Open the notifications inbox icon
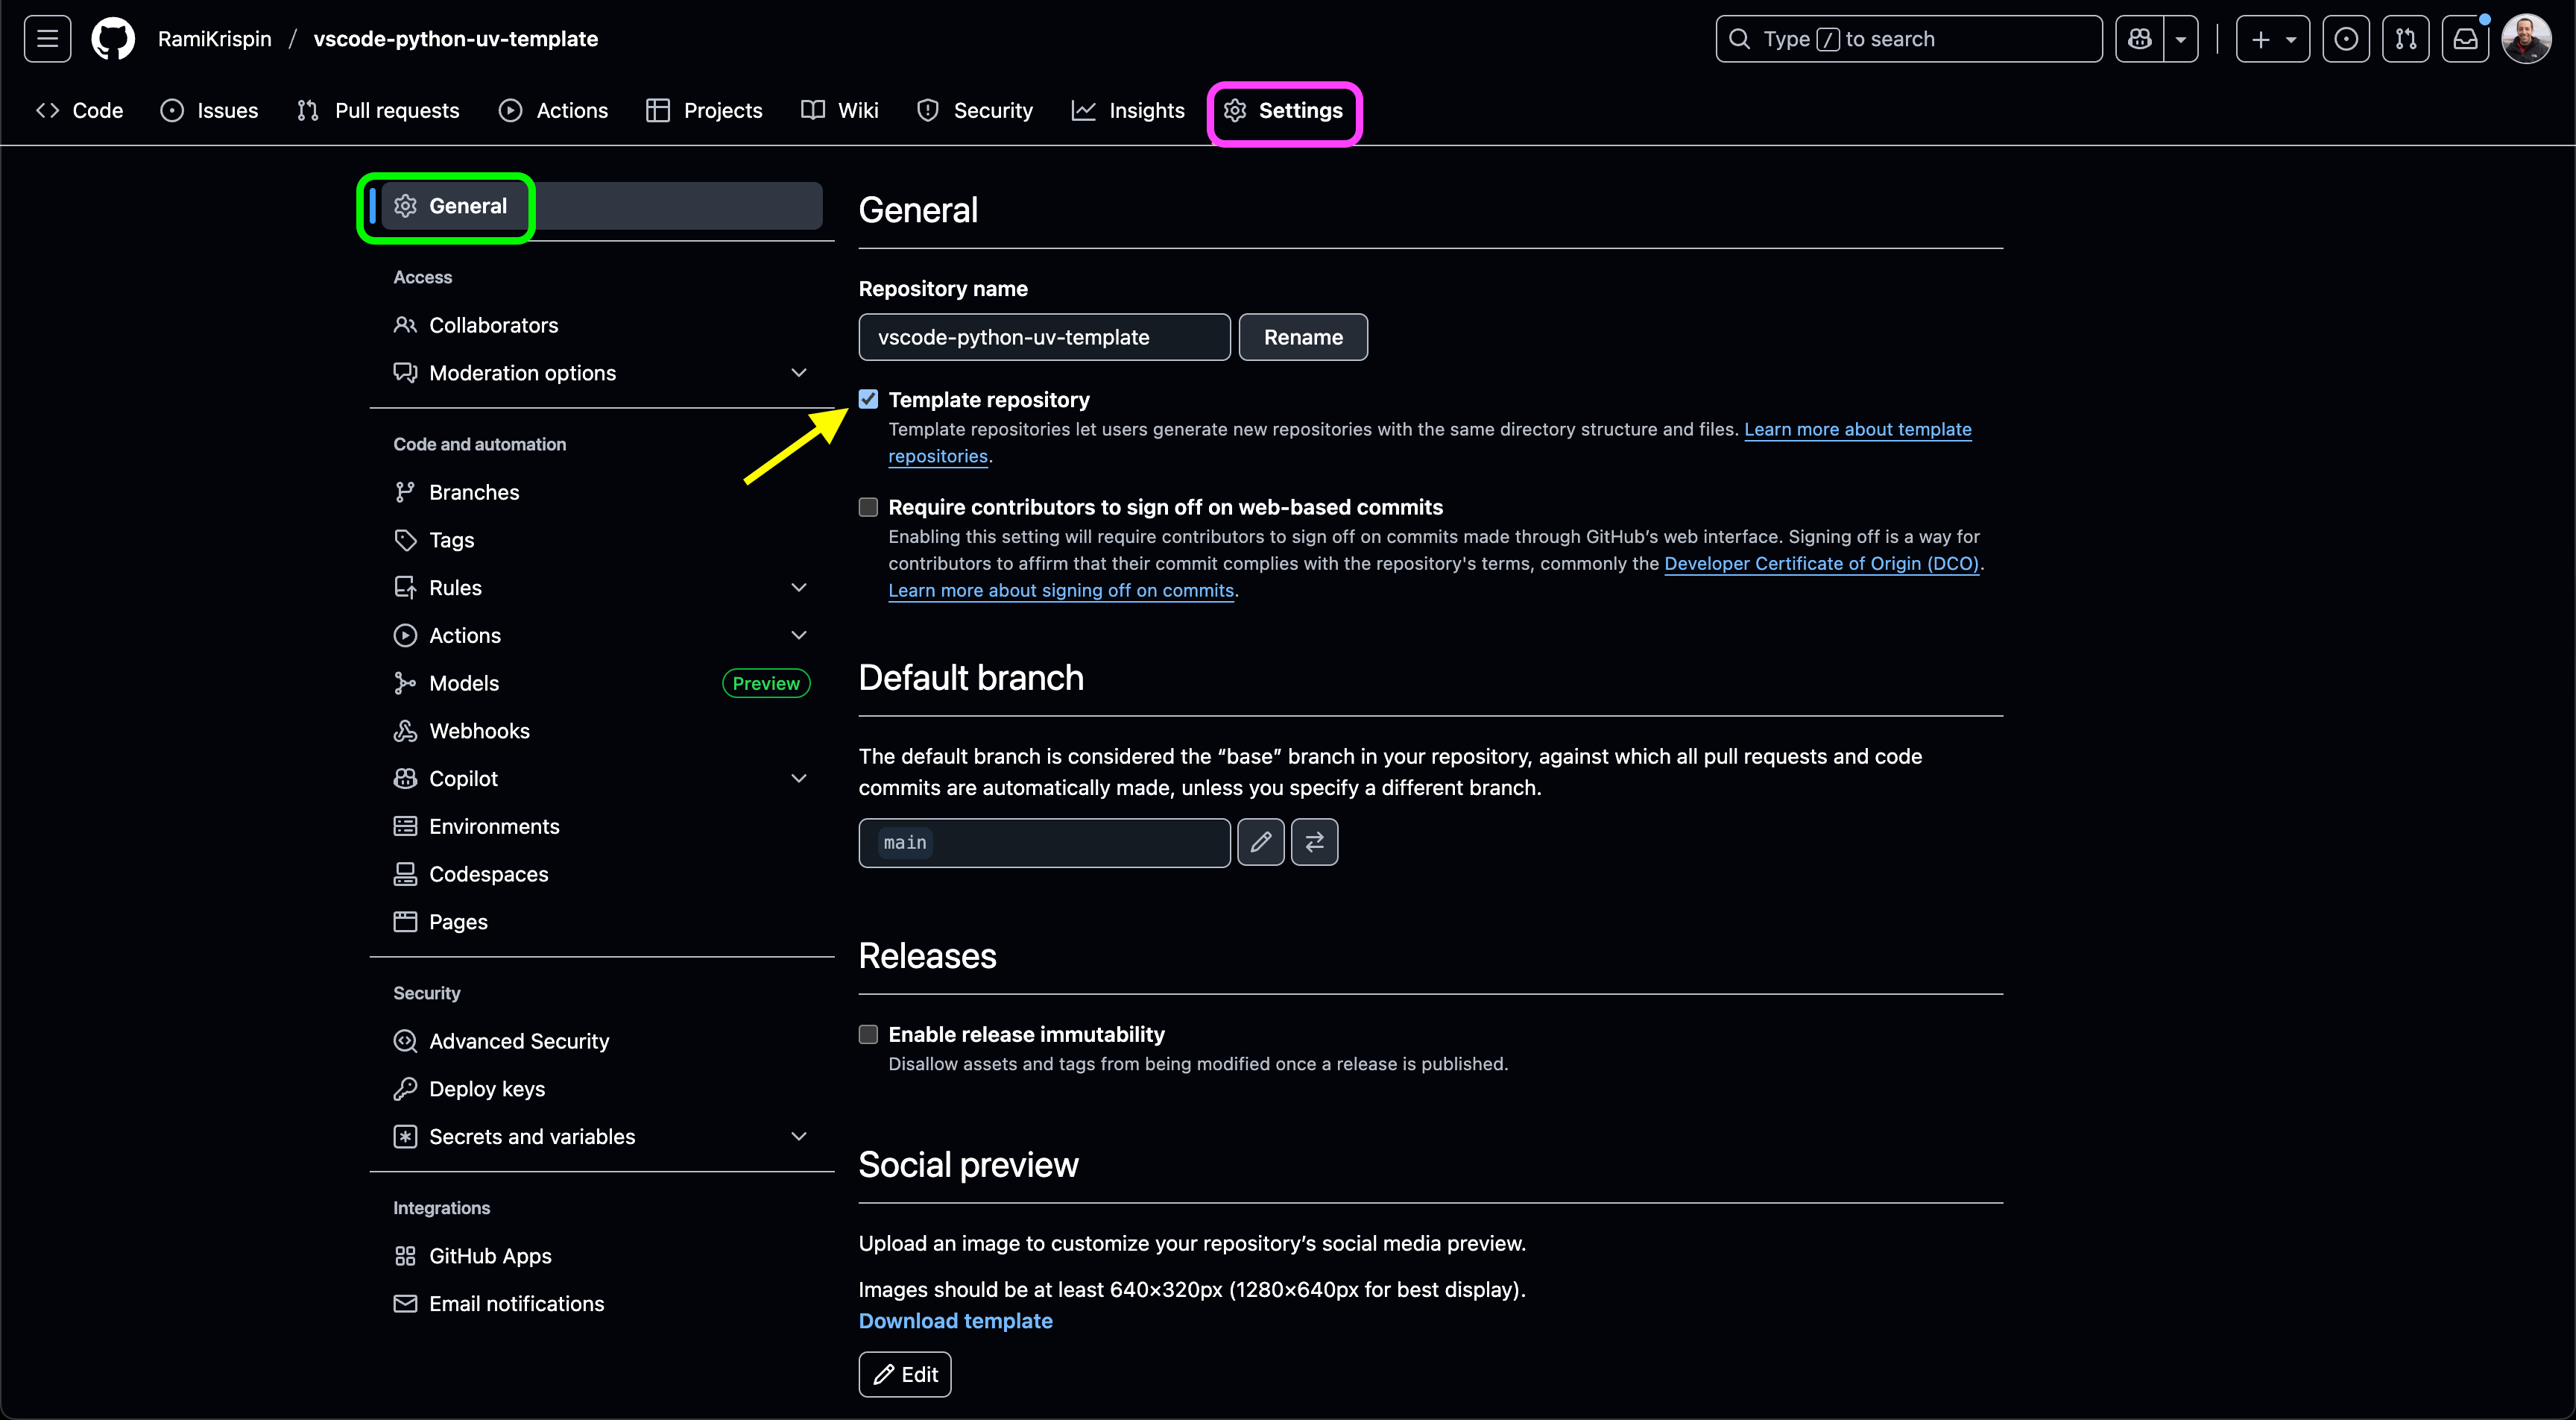 2465,39
